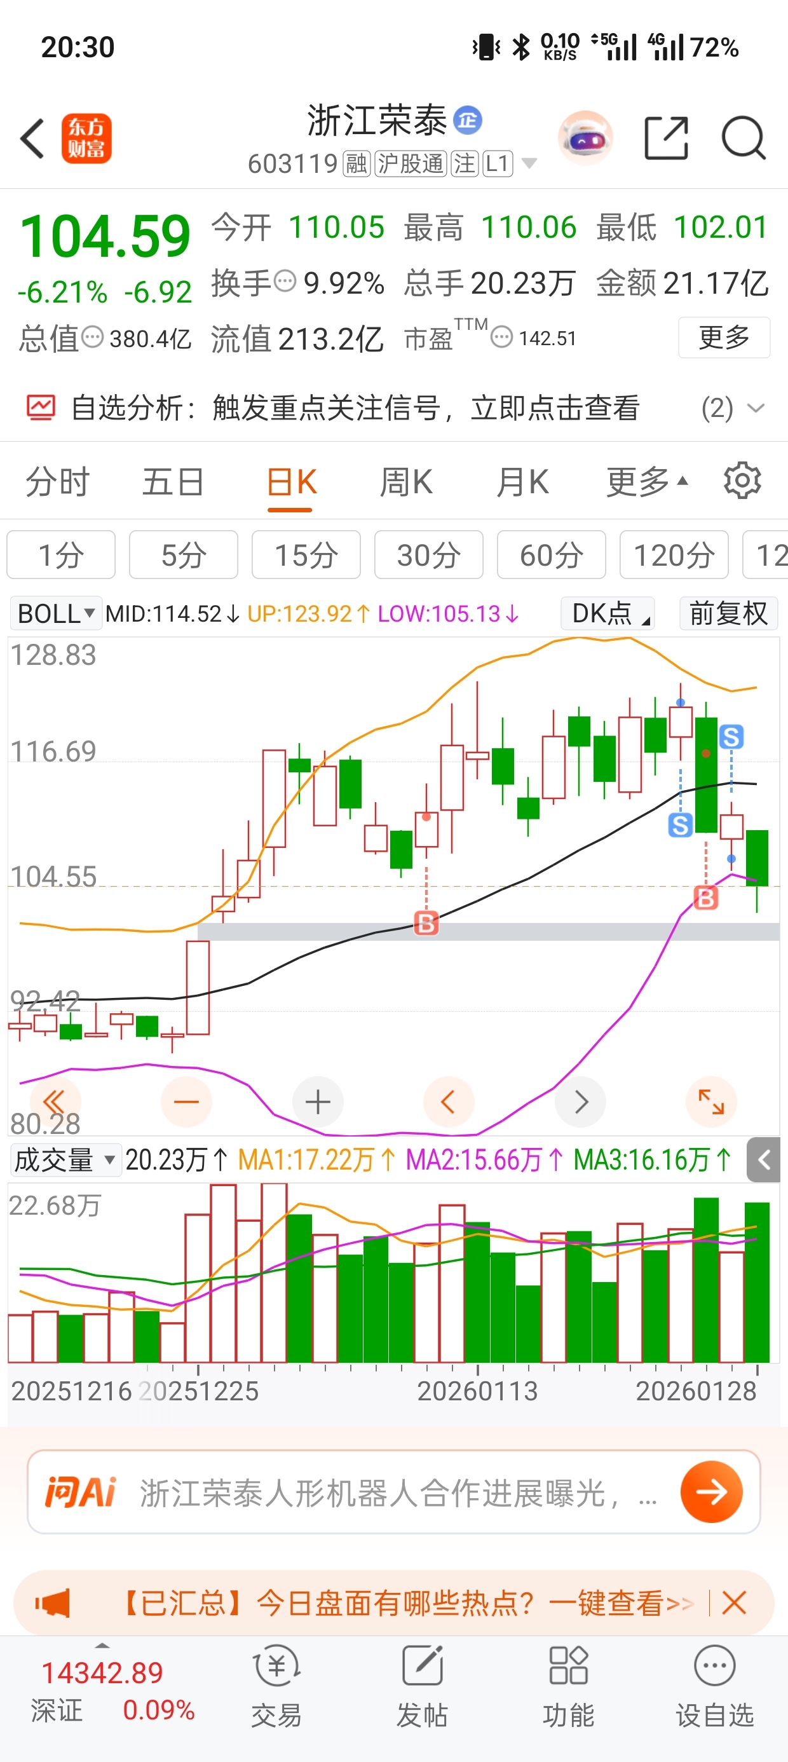Image resolution: width=788 pixels, height=1762 pixels.
Task: Tap the 自选分析 chart icon
Action: [x=41, y=407]
